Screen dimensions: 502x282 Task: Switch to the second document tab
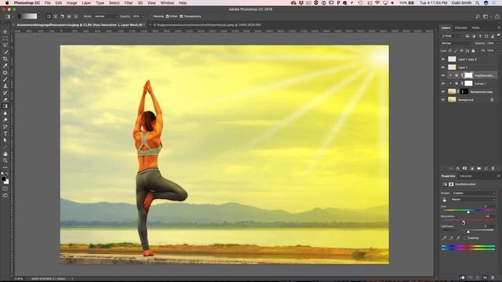pos(208,24)
